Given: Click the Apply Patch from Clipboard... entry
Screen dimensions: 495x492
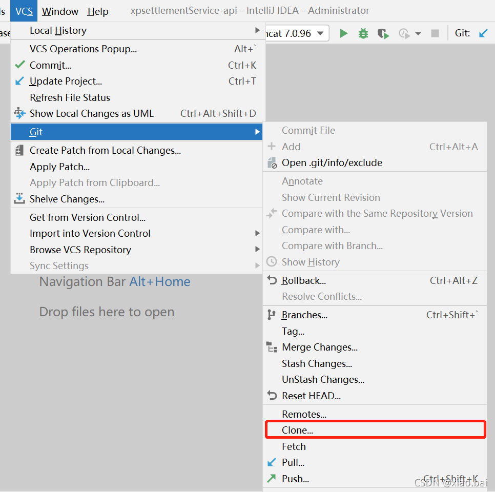Looking at the screenshot, I should (x=137, y=183).
